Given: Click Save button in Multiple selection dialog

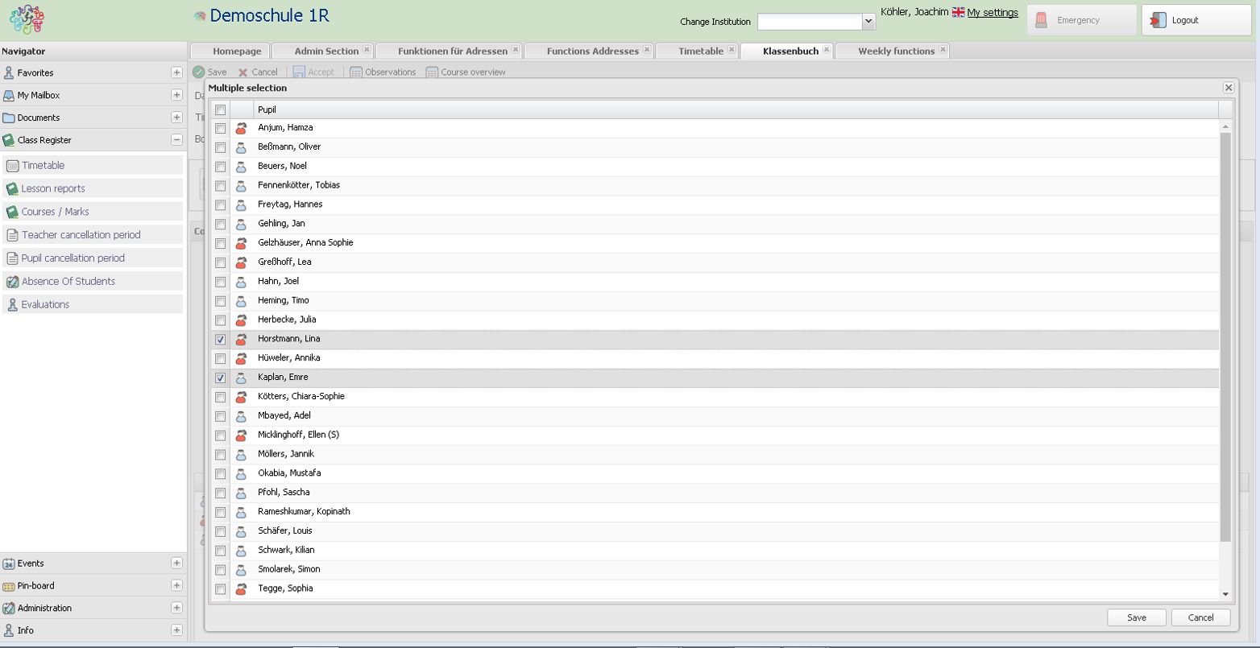Looking at the screenshot, I should pyautogui.click(x=1136, y=617).
